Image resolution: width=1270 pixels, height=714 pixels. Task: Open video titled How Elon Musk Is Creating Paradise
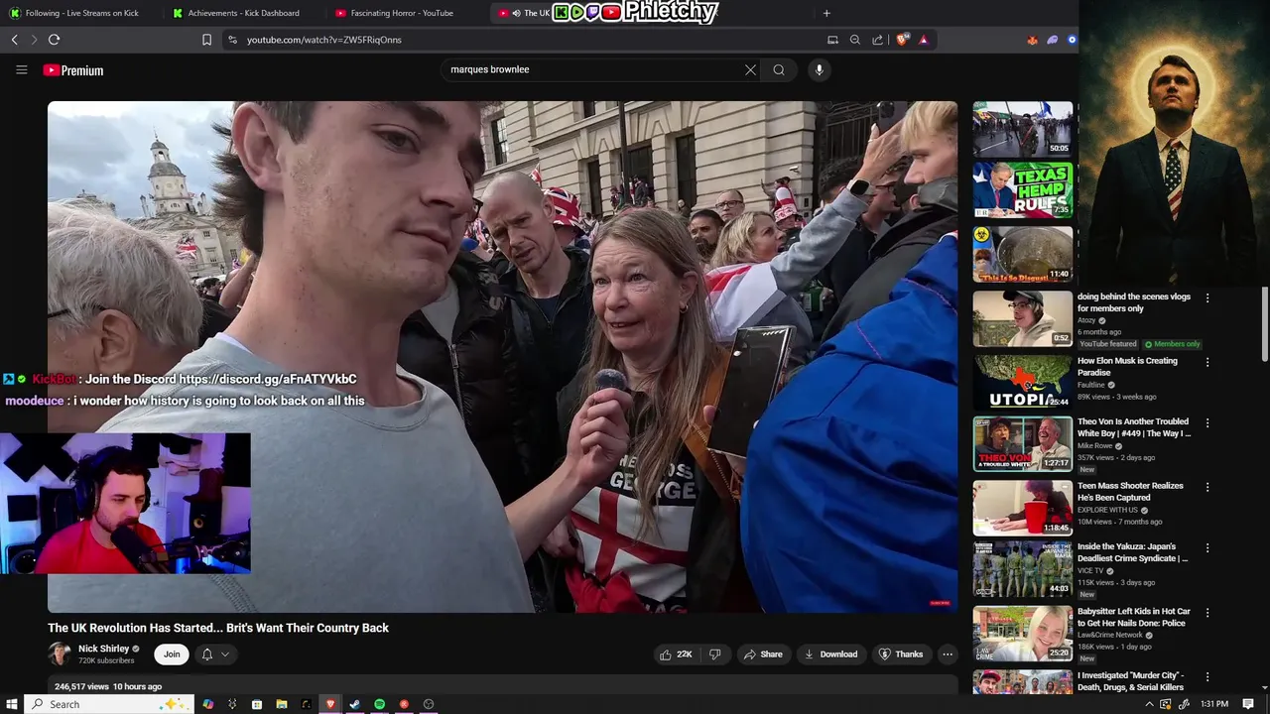click(1127, 367)
